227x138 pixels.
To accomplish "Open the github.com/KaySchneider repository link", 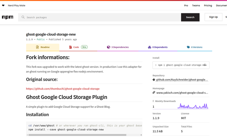I will click(182, 80).
